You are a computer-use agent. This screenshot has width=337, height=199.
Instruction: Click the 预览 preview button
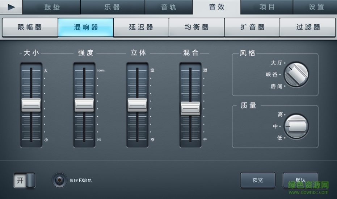pyautogui.click(x=258, y=180)
